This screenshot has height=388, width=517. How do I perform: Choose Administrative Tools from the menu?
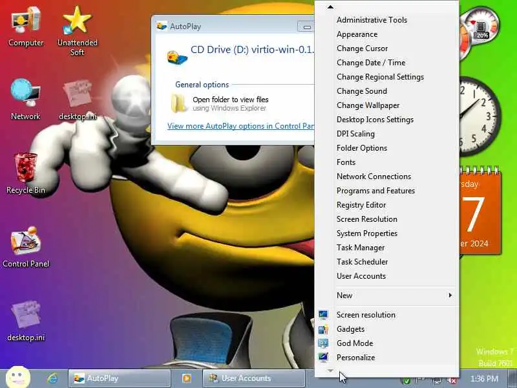point(372,20)
